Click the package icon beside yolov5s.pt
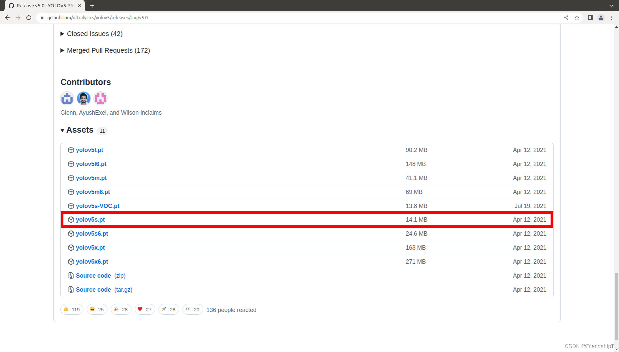The height and width of the screenshot is (352, 619). pyautogui.click(x=71, y=220)
